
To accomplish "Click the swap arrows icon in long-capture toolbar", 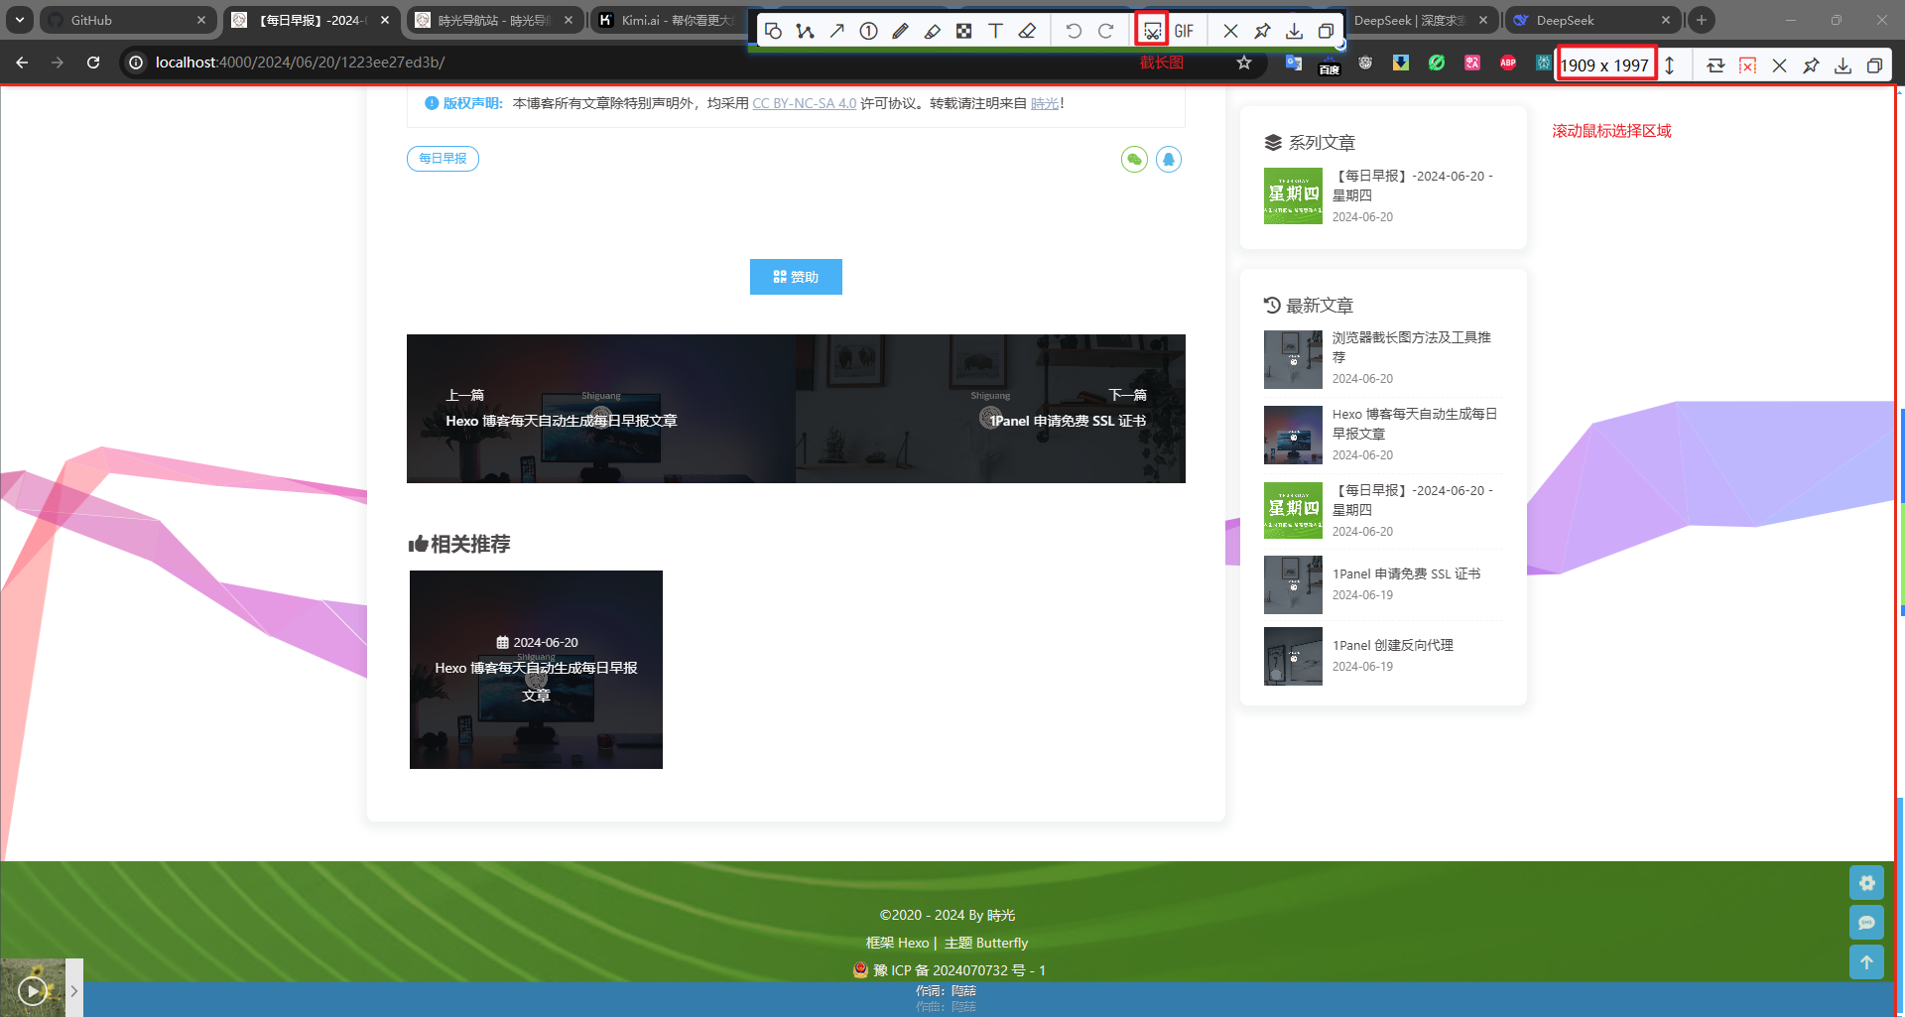I will [x=1715, y=65].
